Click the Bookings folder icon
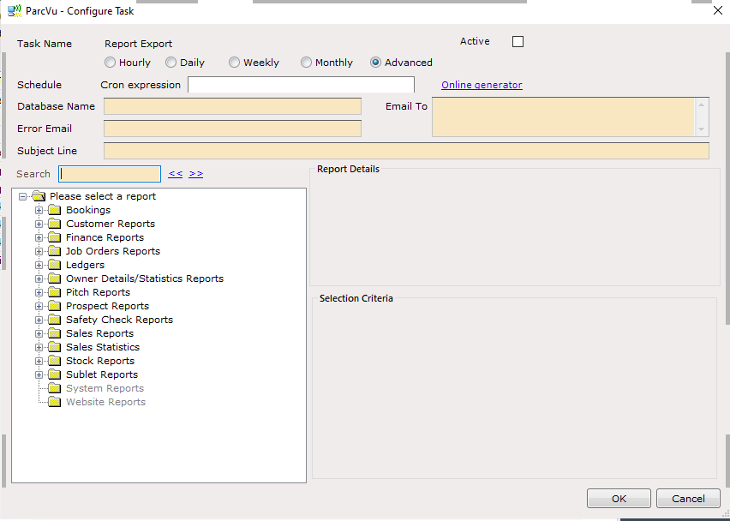 coord(55,210)
